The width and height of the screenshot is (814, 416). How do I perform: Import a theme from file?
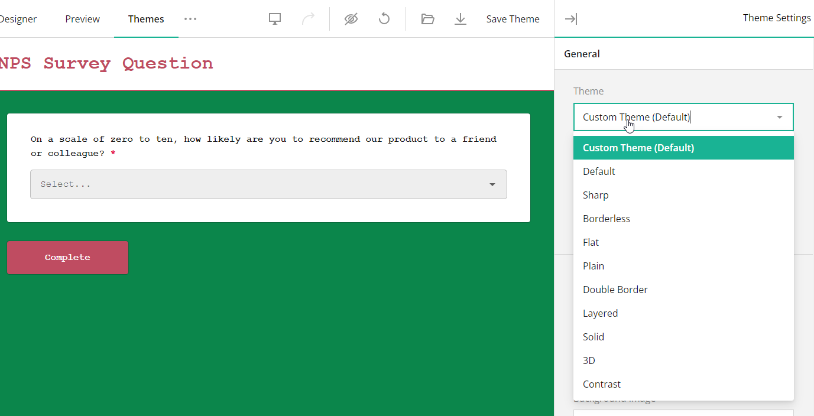(x=427, y=18)
